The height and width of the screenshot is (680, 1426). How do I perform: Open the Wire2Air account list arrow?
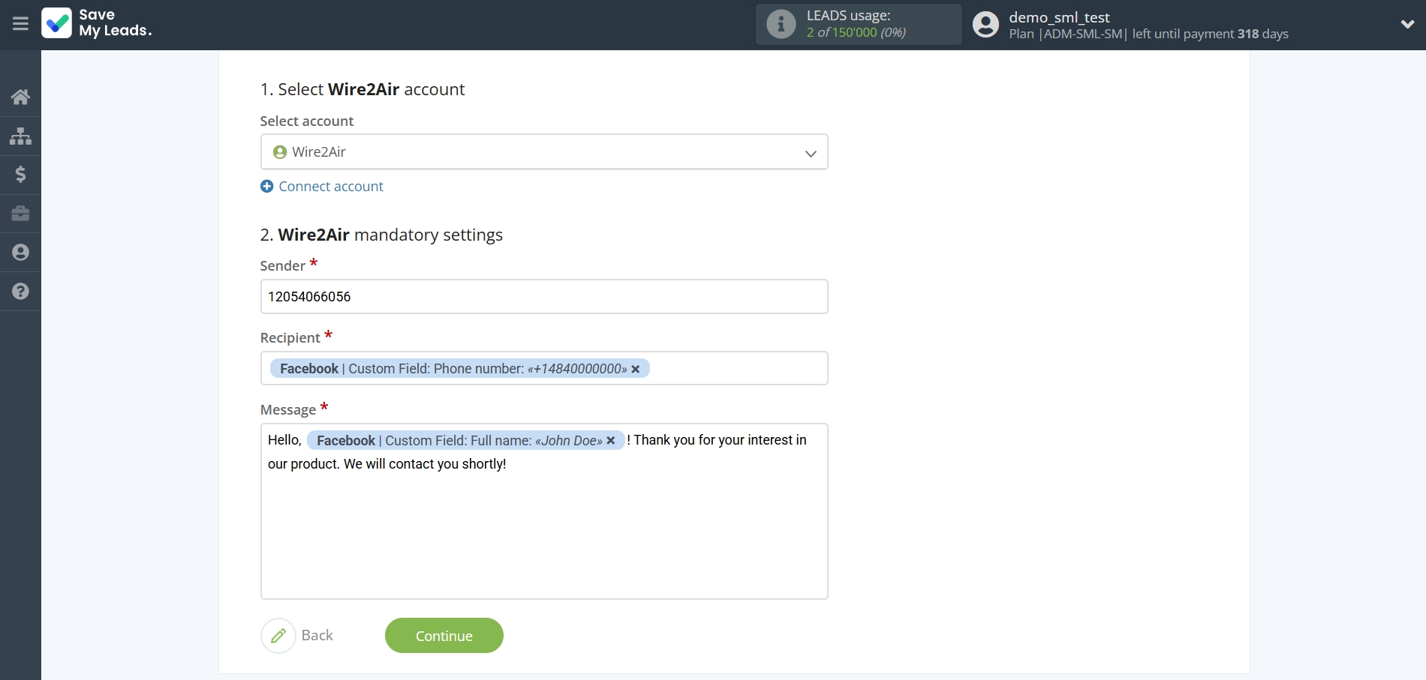tap(811, 152)
